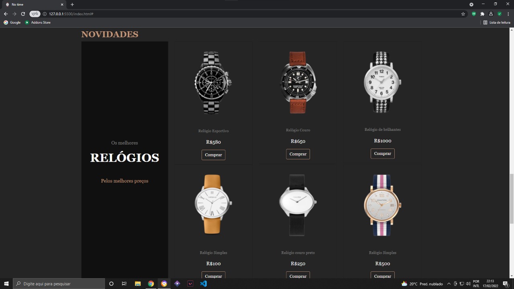Open the three-dot Chrome menu
Screen dimensions: 514x289
[x=508, y=13]
